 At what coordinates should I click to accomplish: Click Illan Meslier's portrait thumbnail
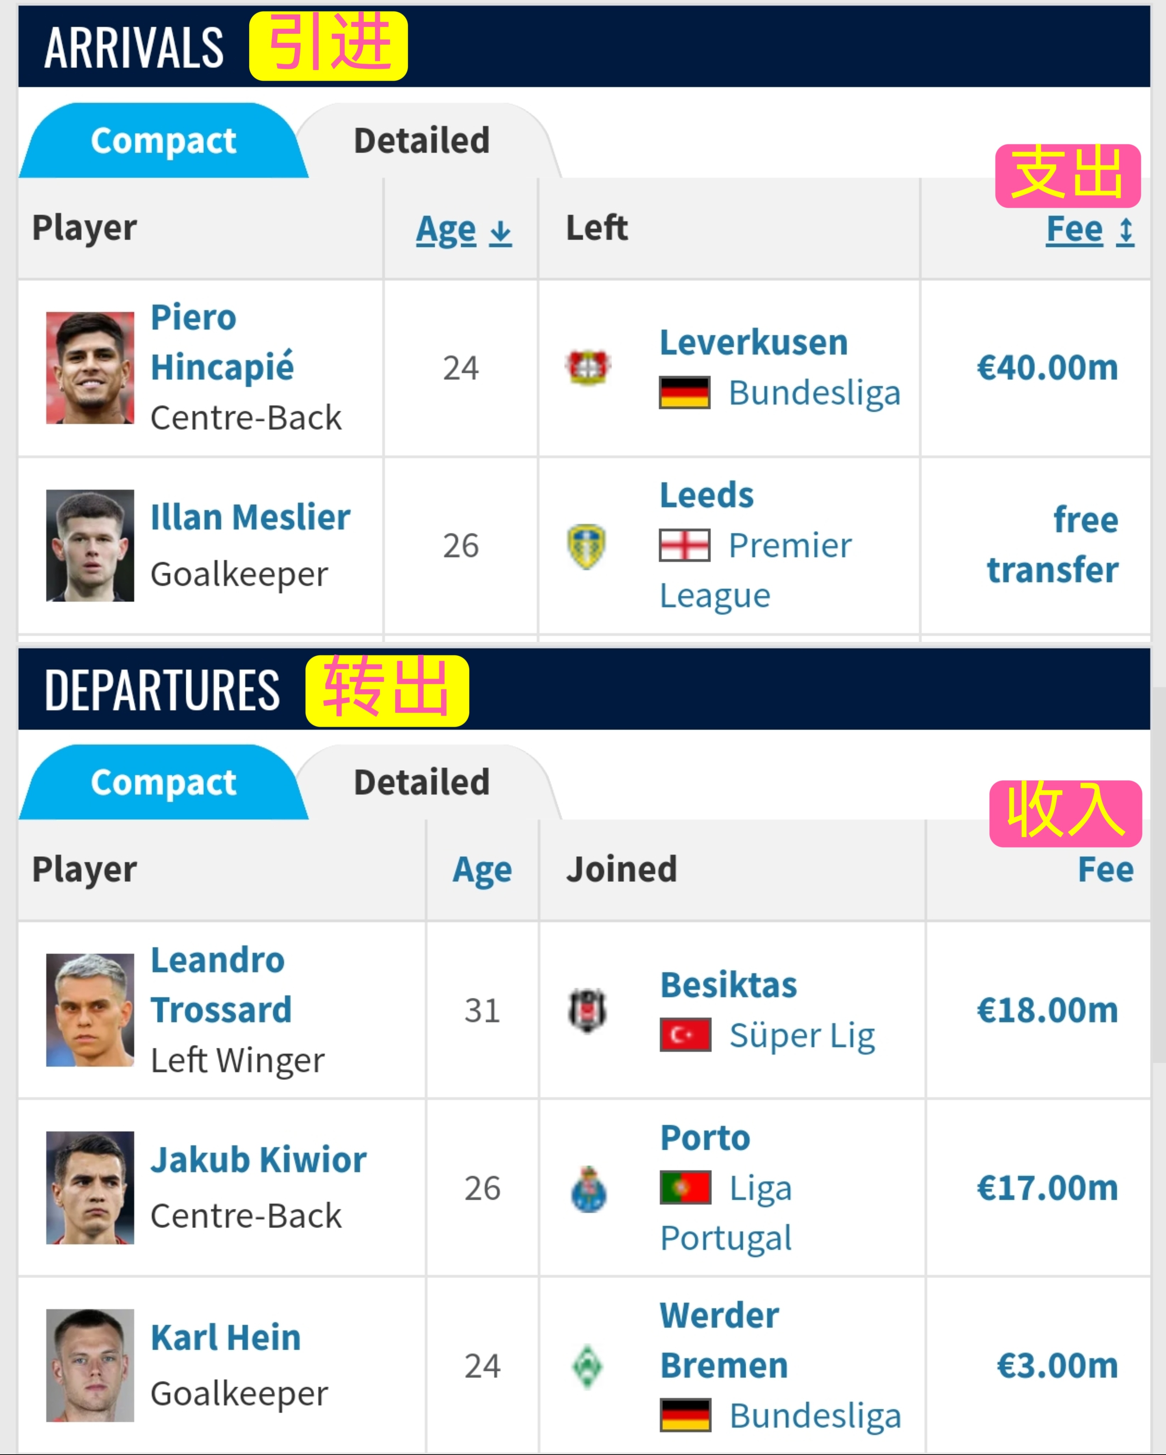(x=90, y=545)
